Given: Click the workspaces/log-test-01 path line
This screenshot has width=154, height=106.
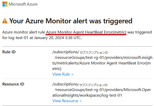Looking at the screenshot, I should click(87, 95).
